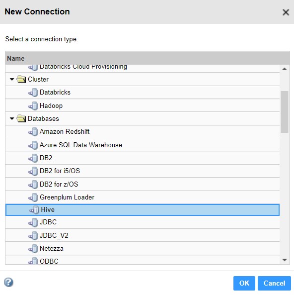Image resolution: width=294 pixels, height=297 pixels.
Task: Click the Databases folder icon
Action: pyautogui.click(x=21, y=118)
